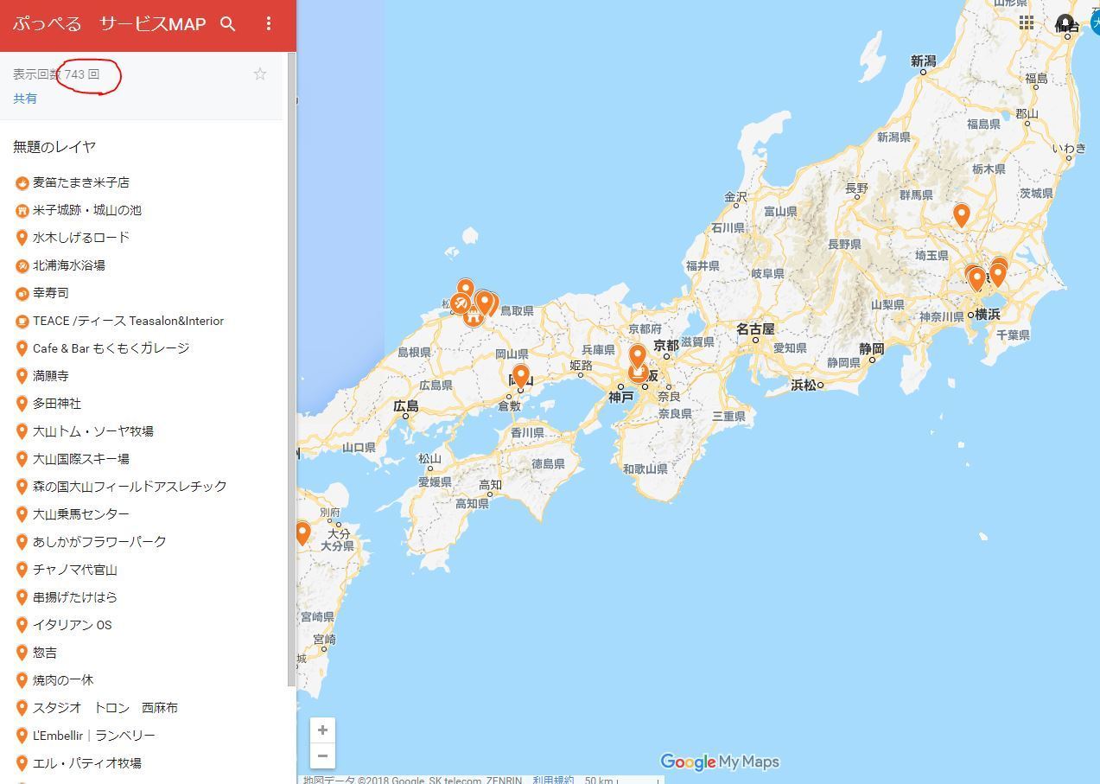Viewport: 1100px width, 784px height.
Task: Click the map pin near 岡山
Action: click(x=520, y=377)
